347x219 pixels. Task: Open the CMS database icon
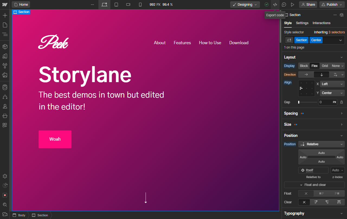pos(5,87)
